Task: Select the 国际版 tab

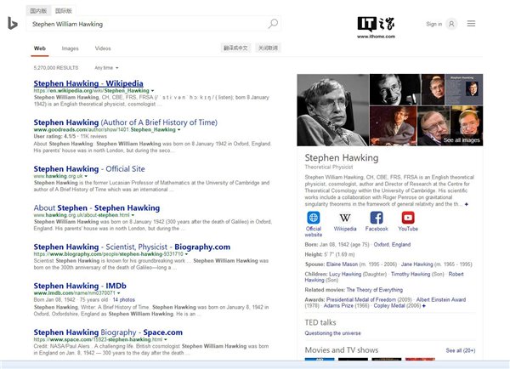Action: click(64, 11)
